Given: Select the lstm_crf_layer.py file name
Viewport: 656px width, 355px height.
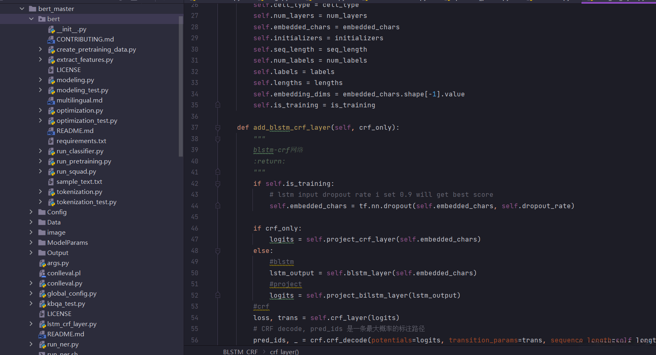Looking at the screenshot, I should (72, 324).
